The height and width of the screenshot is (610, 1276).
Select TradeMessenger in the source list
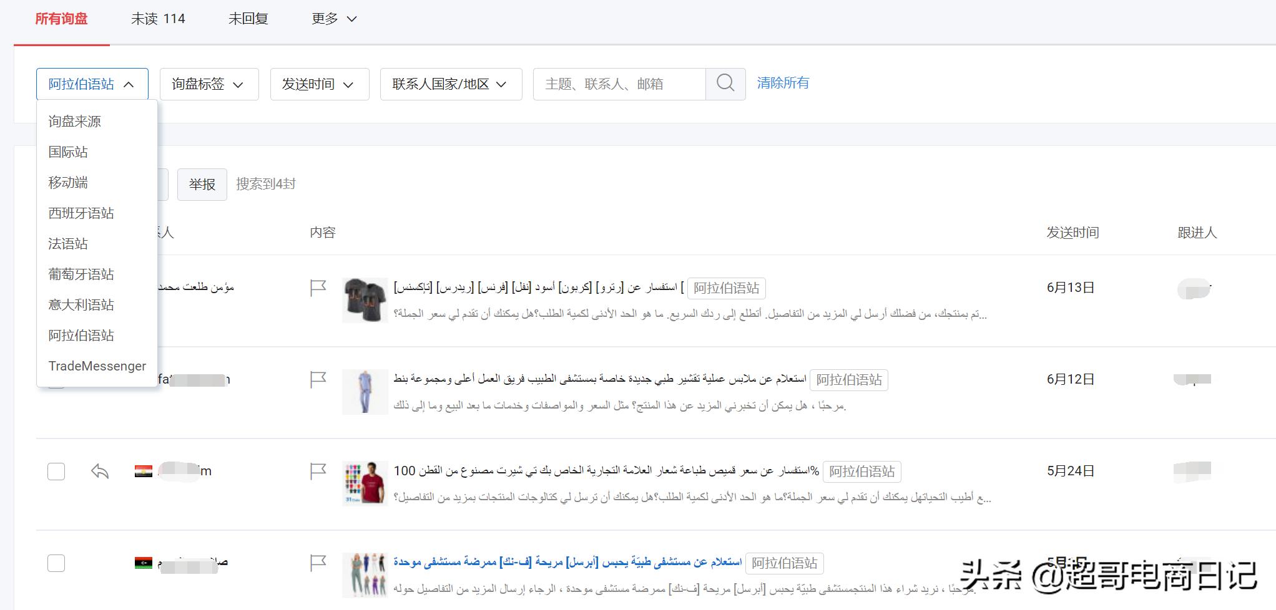click(x=97, y=366)
